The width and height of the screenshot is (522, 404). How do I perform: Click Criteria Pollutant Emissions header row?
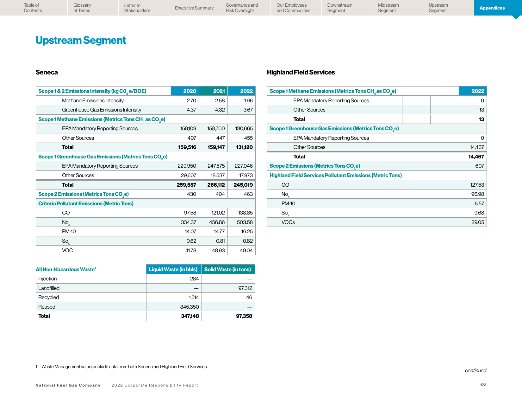146,203
